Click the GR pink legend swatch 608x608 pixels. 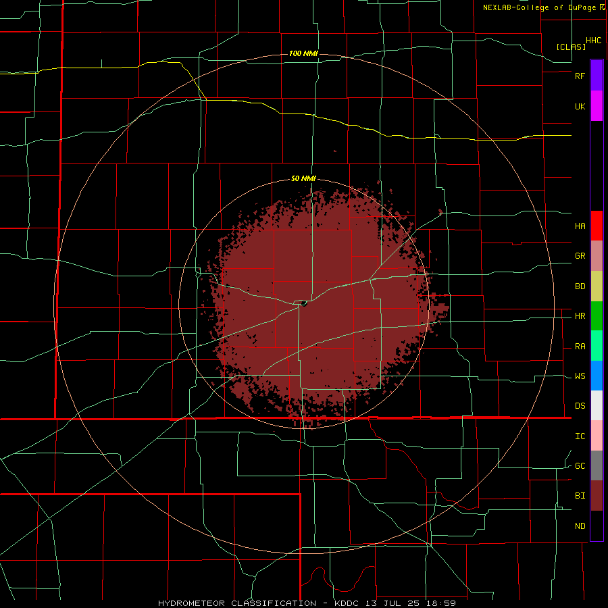coord(597,256)
